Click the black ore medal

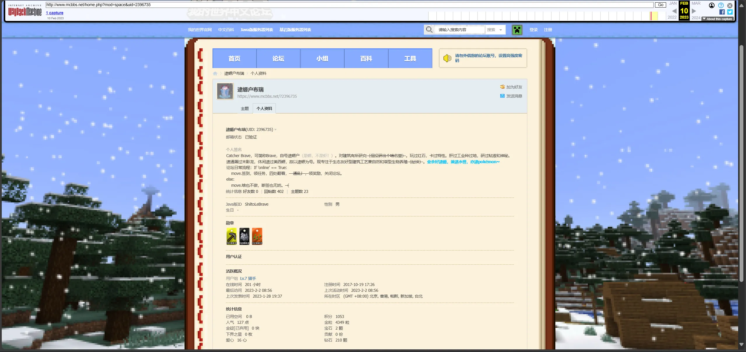tap(244, 236)
